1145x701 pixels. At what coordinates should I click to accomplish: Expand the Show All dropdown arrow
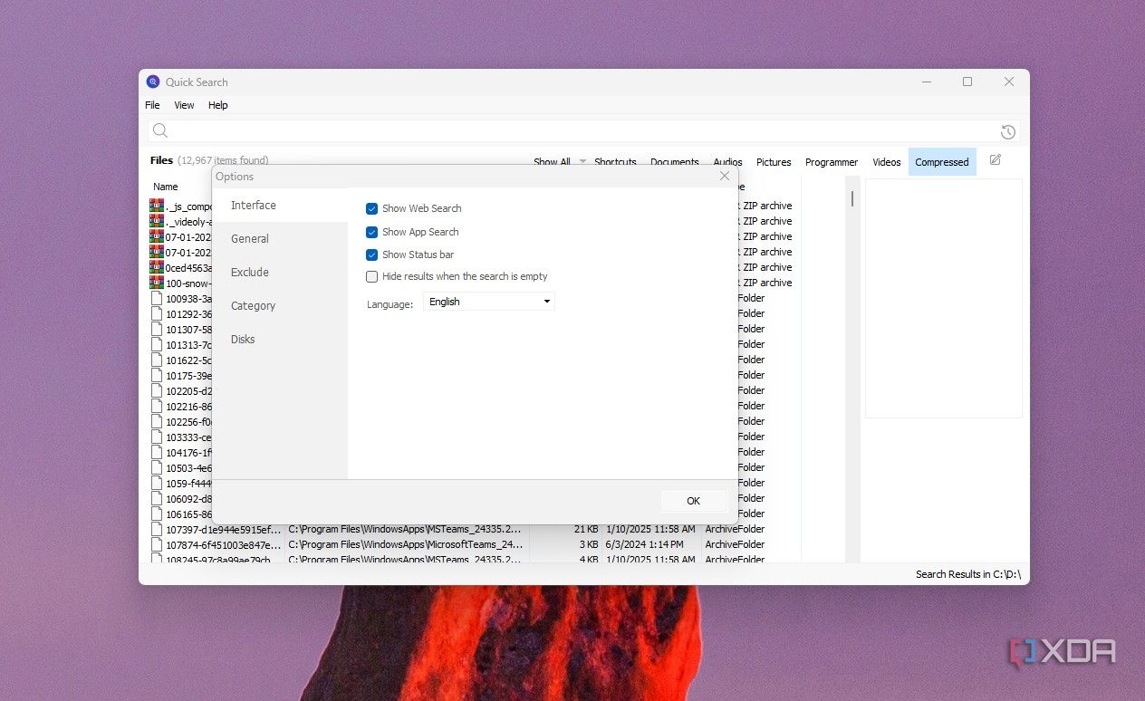point(582,162)
